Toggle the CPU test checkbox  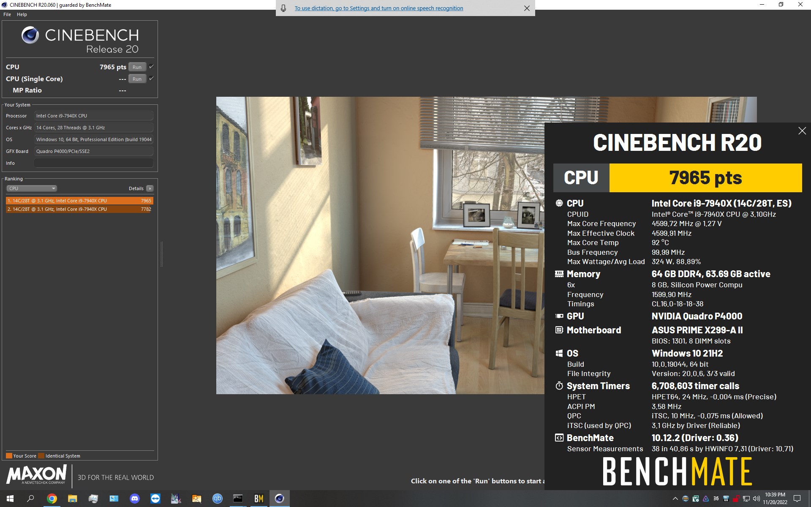(151, 66)
